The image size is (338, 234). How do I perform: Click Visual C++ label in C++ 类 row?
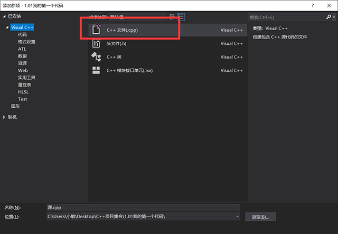pyautogui.click(x=231, y=57)
